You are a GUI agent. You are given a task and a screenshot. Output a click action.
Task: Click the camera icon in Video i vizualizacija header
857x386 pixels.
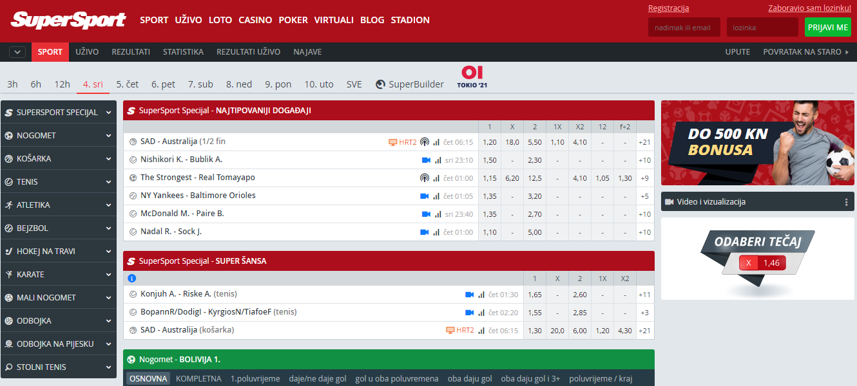pyautogui.click(x=669, y=202)
